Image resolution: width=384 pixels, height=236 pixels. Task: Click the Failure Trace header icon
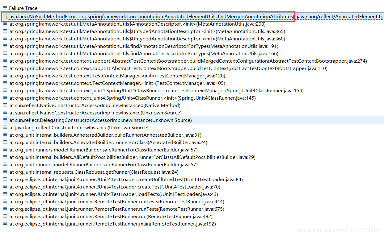pyautogui.click(x=5, y=8)
